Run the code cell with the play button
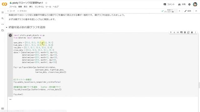200x112 pixels. click(x=10, y=35)
